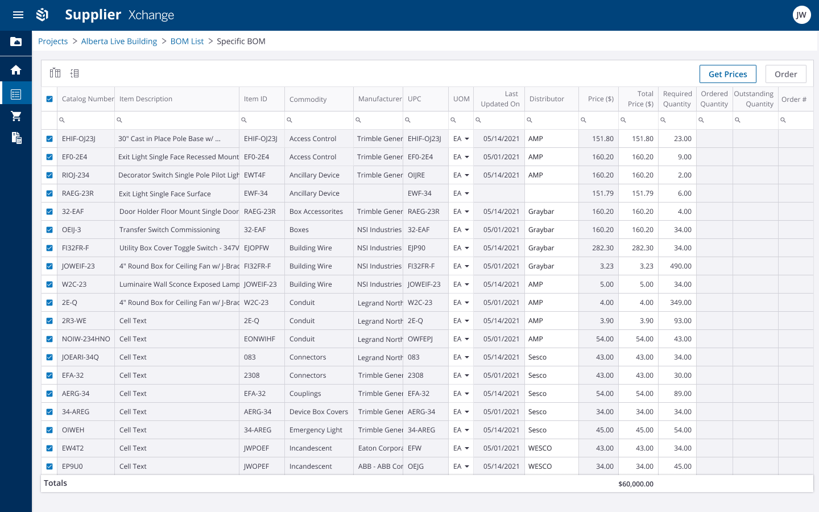This screenshot has height=512, width=819.
Task: Click the Supplier Xchange logo icon
Action: [43, 15]
